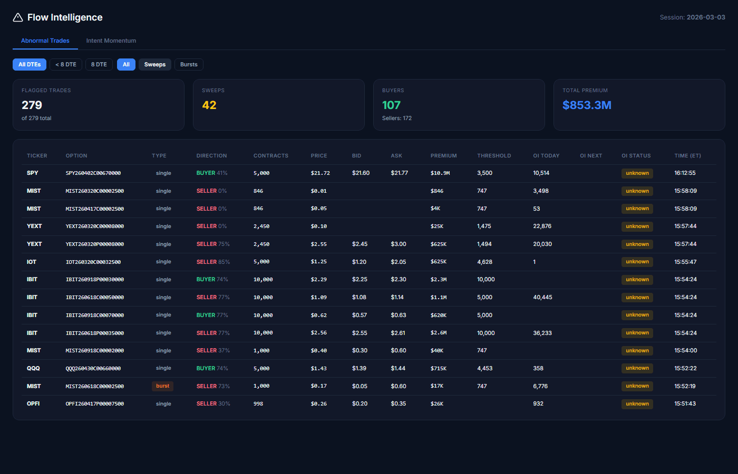Toggle the Sweeps filter
The image size is (738, 474).
[x=154, y=64]
